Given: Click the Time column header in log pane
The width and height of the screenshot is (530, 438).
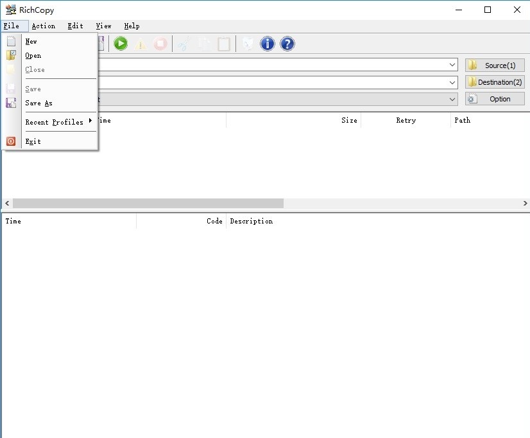Looking at the screenshot, I should coord(69,221).
